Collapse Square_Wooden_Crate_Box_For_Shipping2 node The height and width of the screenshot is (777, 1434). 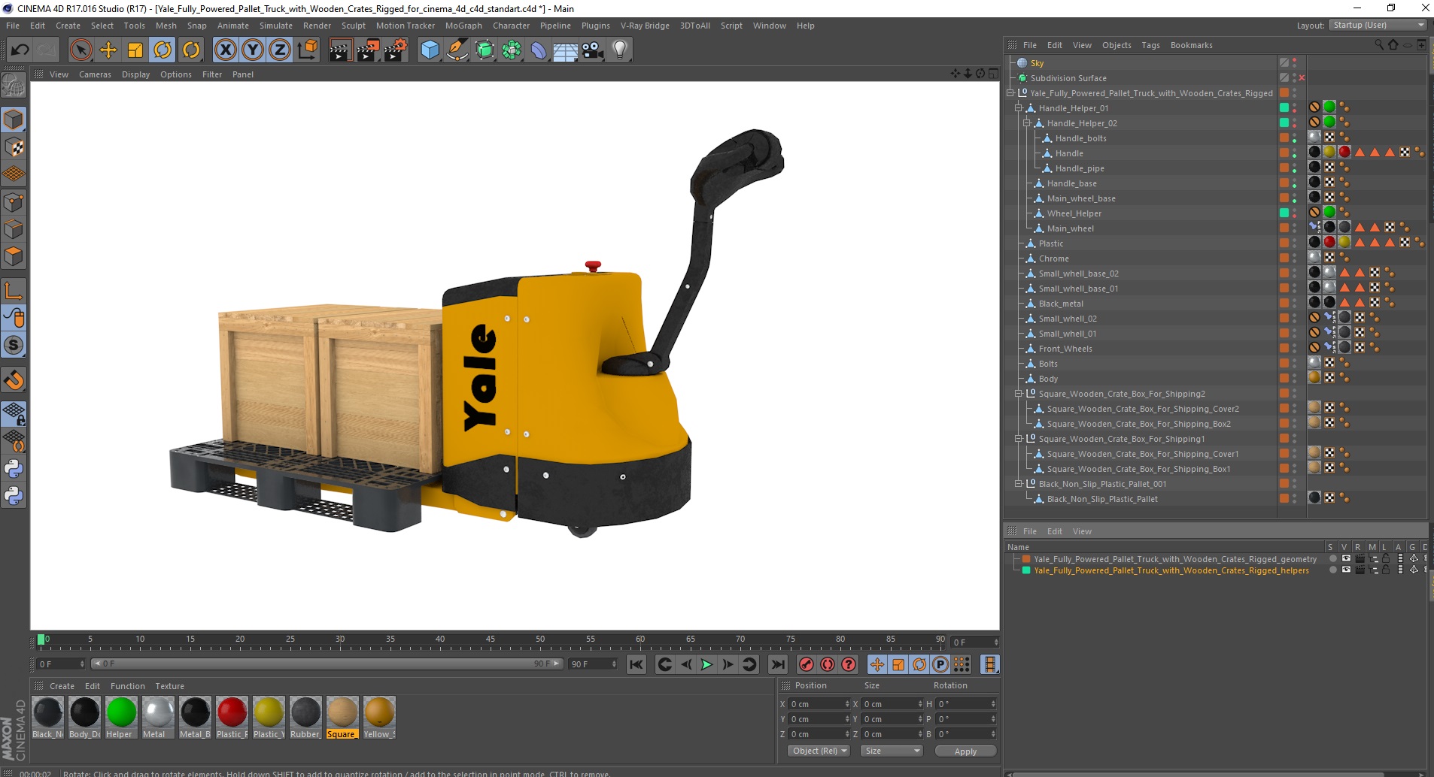(1019, 394)
